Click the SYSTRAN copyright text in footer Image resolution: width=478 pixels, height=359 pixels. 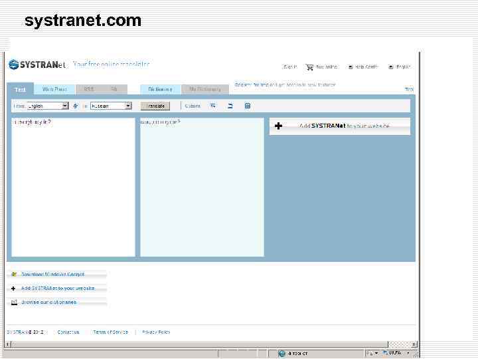click(x=25, y=332)
